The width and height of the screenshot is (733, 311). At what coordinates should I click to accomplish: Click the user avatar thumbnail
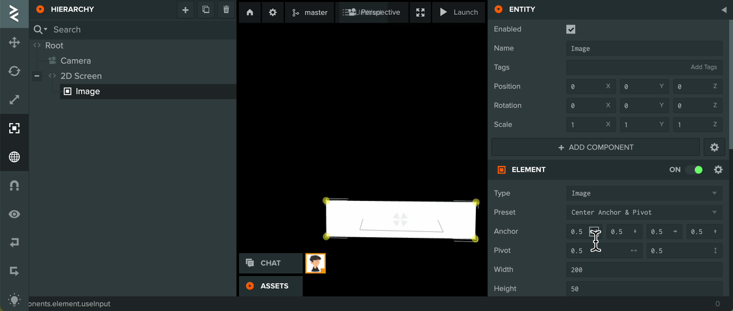pos(316,263)
